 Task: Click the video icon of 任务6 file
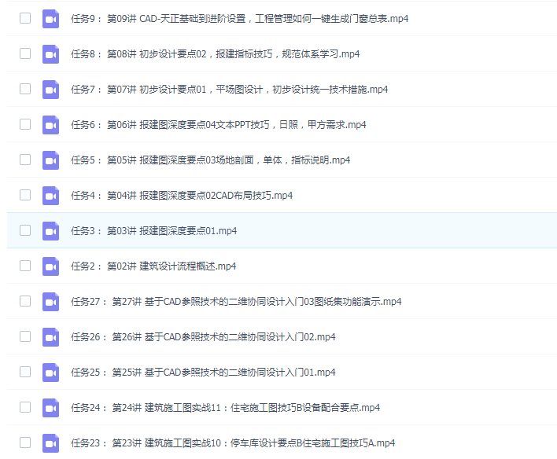[50, 125]
